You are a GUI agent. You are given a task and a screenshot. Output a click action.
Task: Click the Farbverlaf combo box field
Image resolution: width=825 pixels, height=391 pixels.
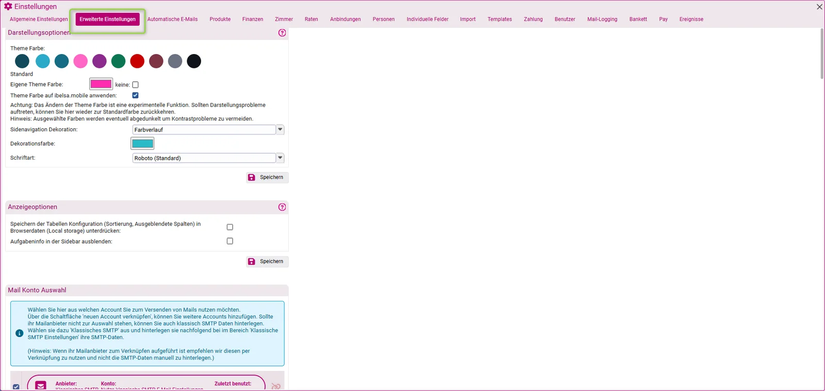pos(204,130)
